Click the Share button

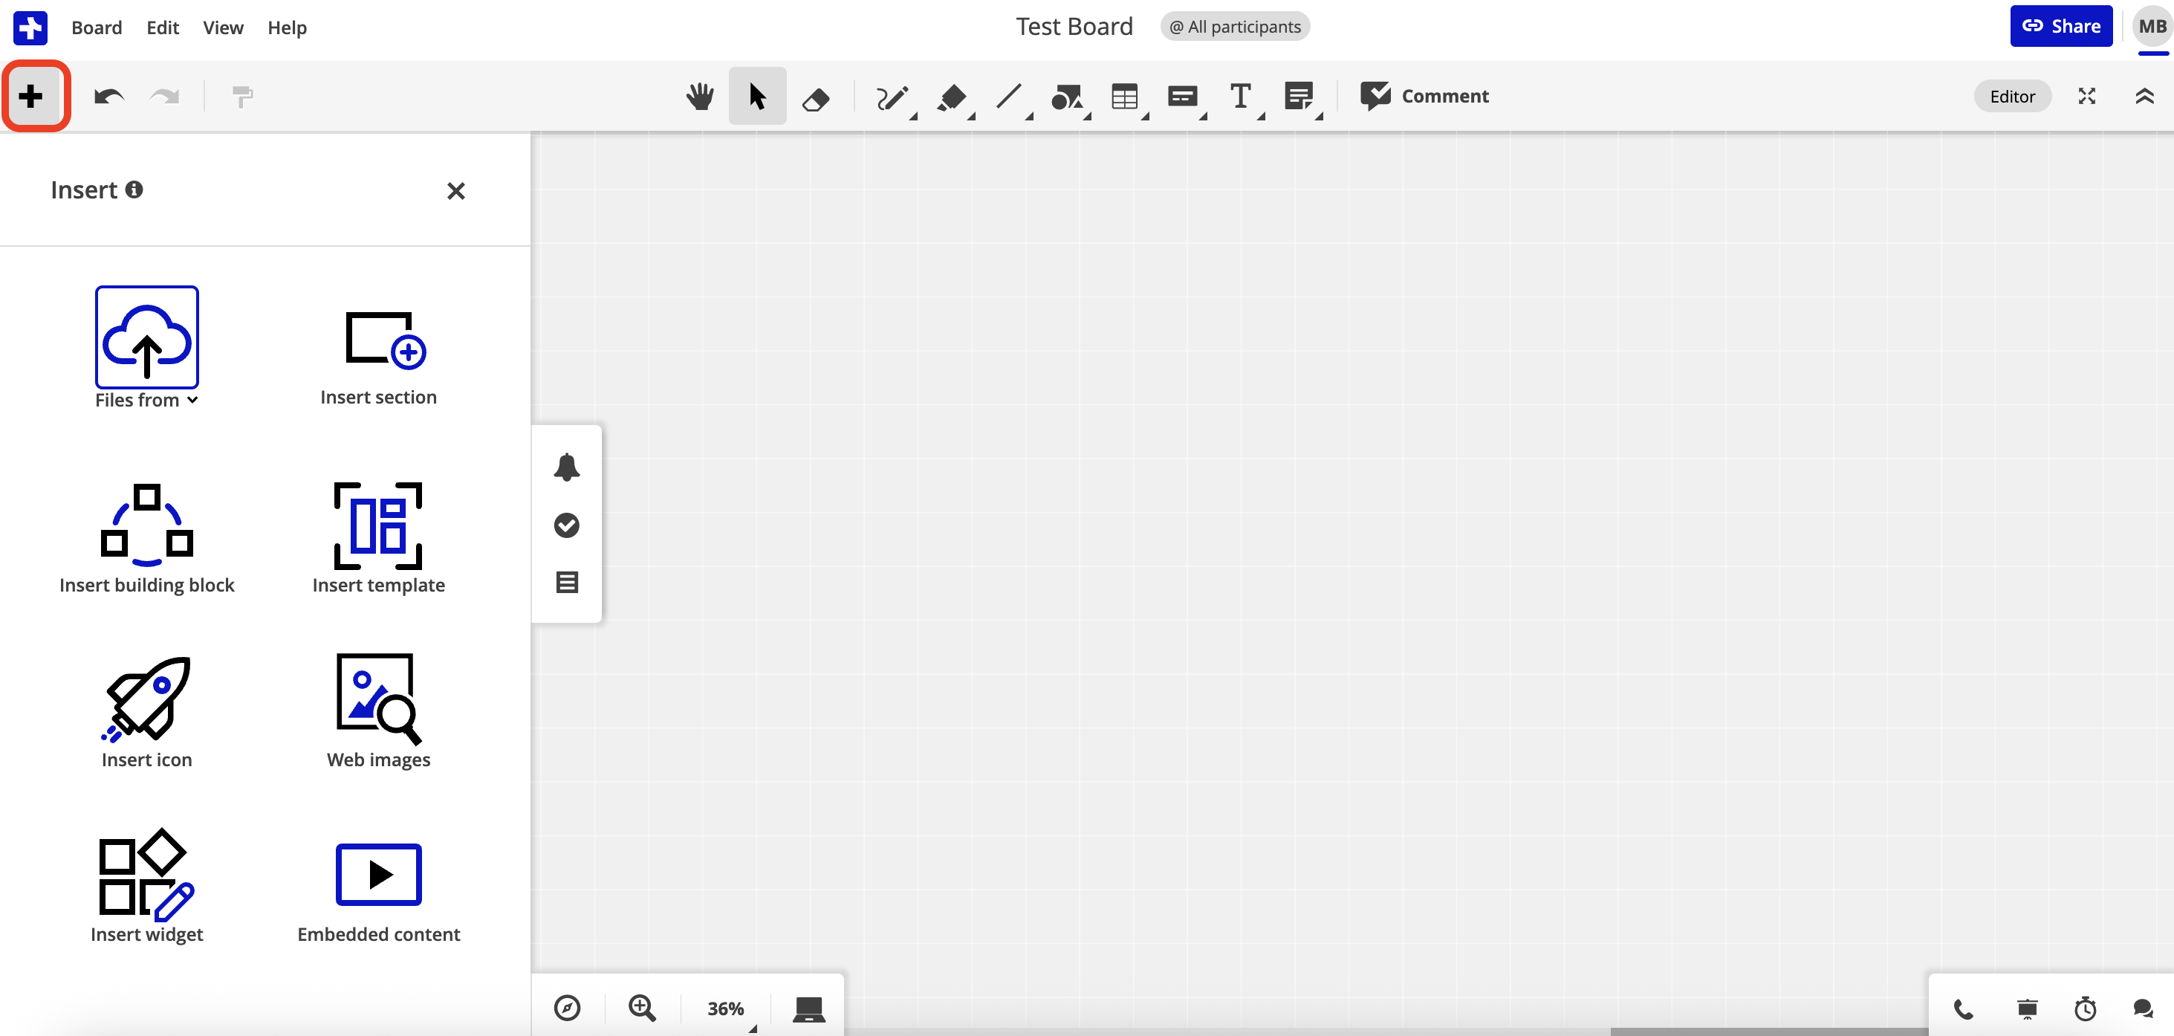pos(2061,25)
